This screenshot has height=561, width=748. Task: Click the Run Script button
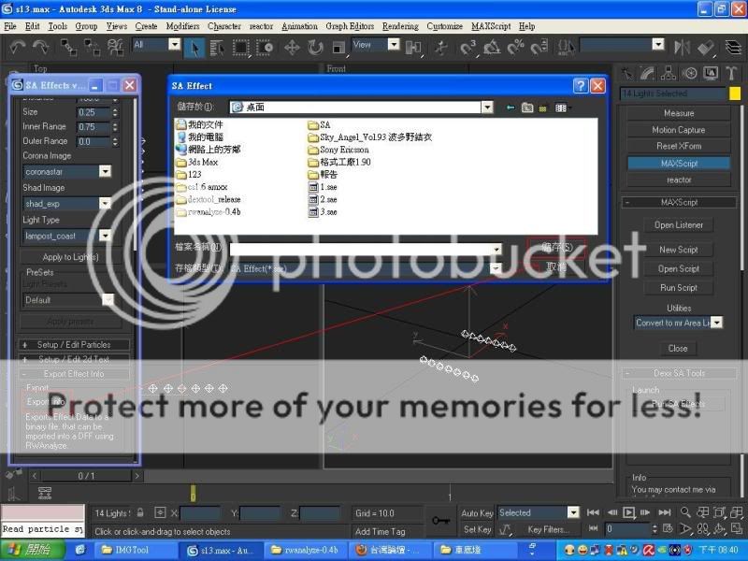[x=679, y=288]
